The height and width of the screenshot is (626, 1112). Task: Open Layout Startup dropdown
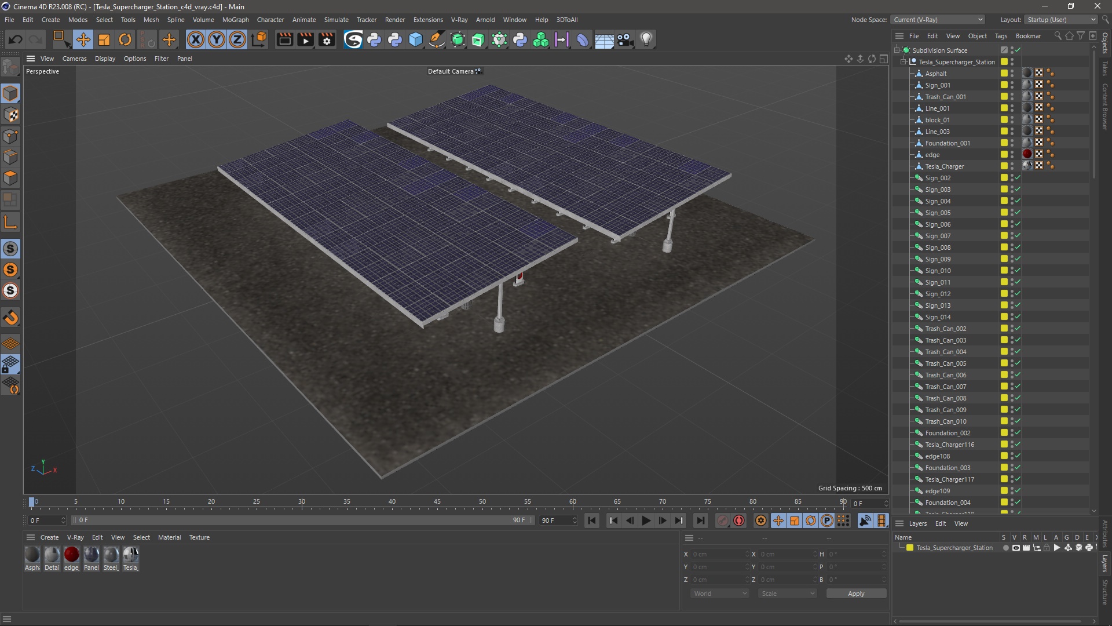(1061, 20)
